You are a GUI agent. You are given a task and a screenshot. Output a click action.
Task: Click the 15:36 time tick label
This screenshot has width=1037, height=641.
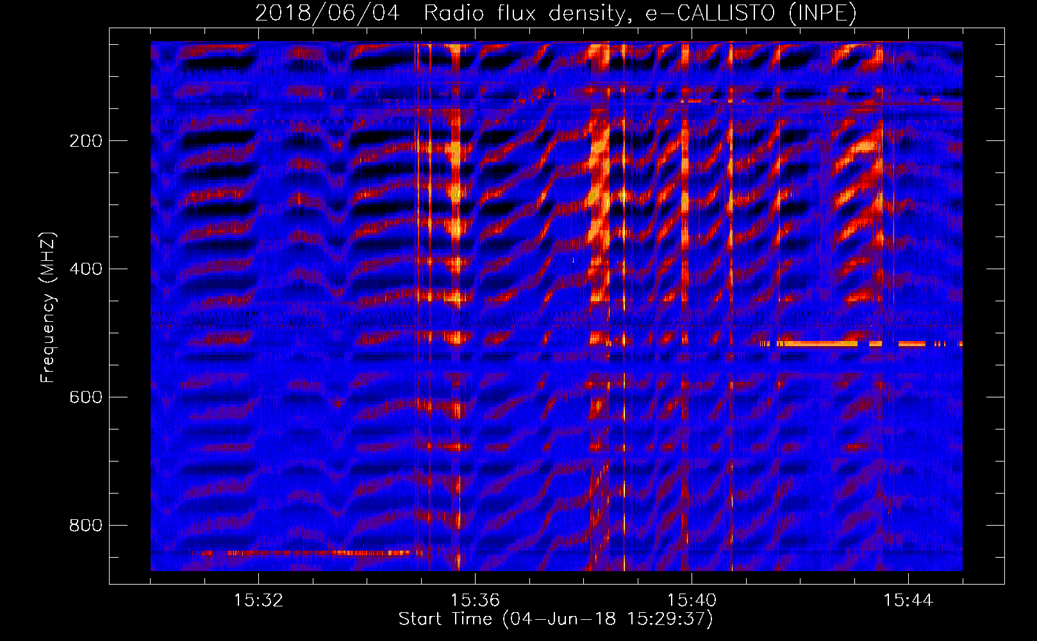click(x=475, y=601)
